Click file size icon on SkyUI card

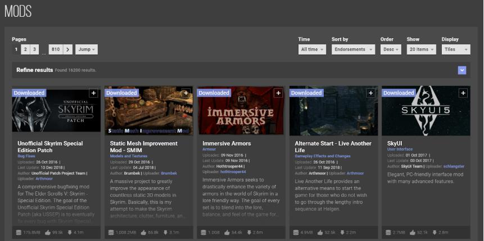pos(388,233)
